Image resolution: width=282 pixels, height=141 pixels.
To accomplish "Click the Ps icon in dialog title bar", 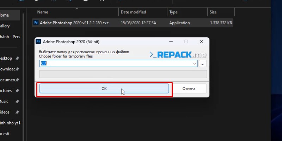I will (x=38, y=42).
